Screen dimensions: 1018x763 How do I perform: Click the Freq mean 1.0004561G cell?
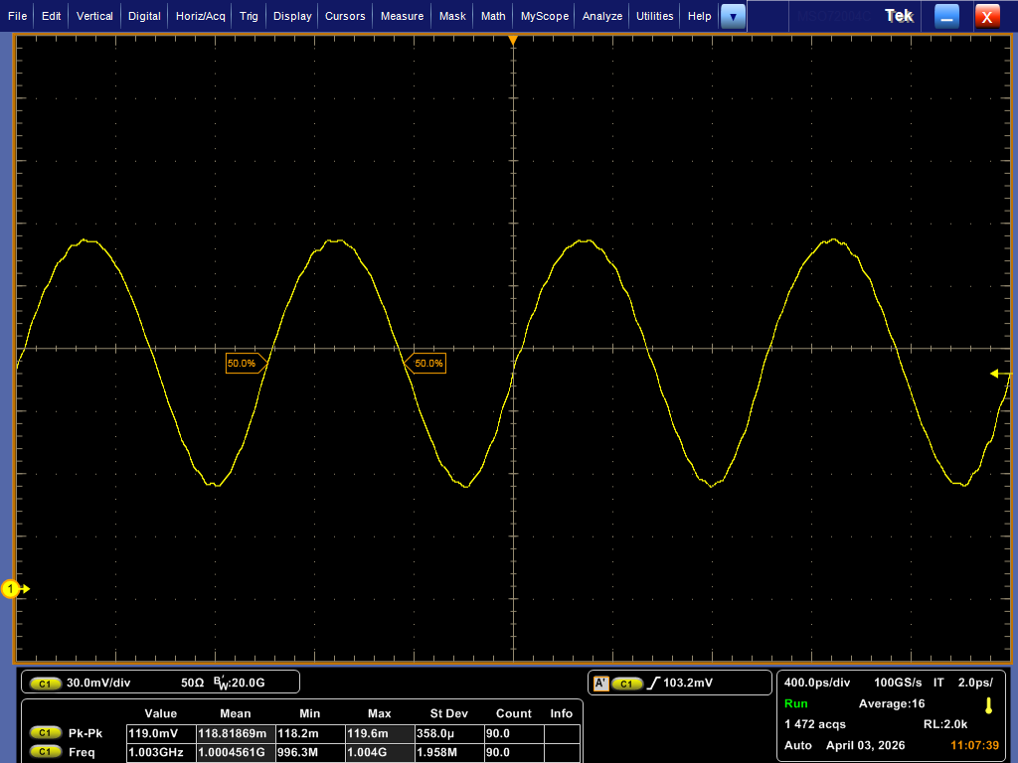pos(236,752)
